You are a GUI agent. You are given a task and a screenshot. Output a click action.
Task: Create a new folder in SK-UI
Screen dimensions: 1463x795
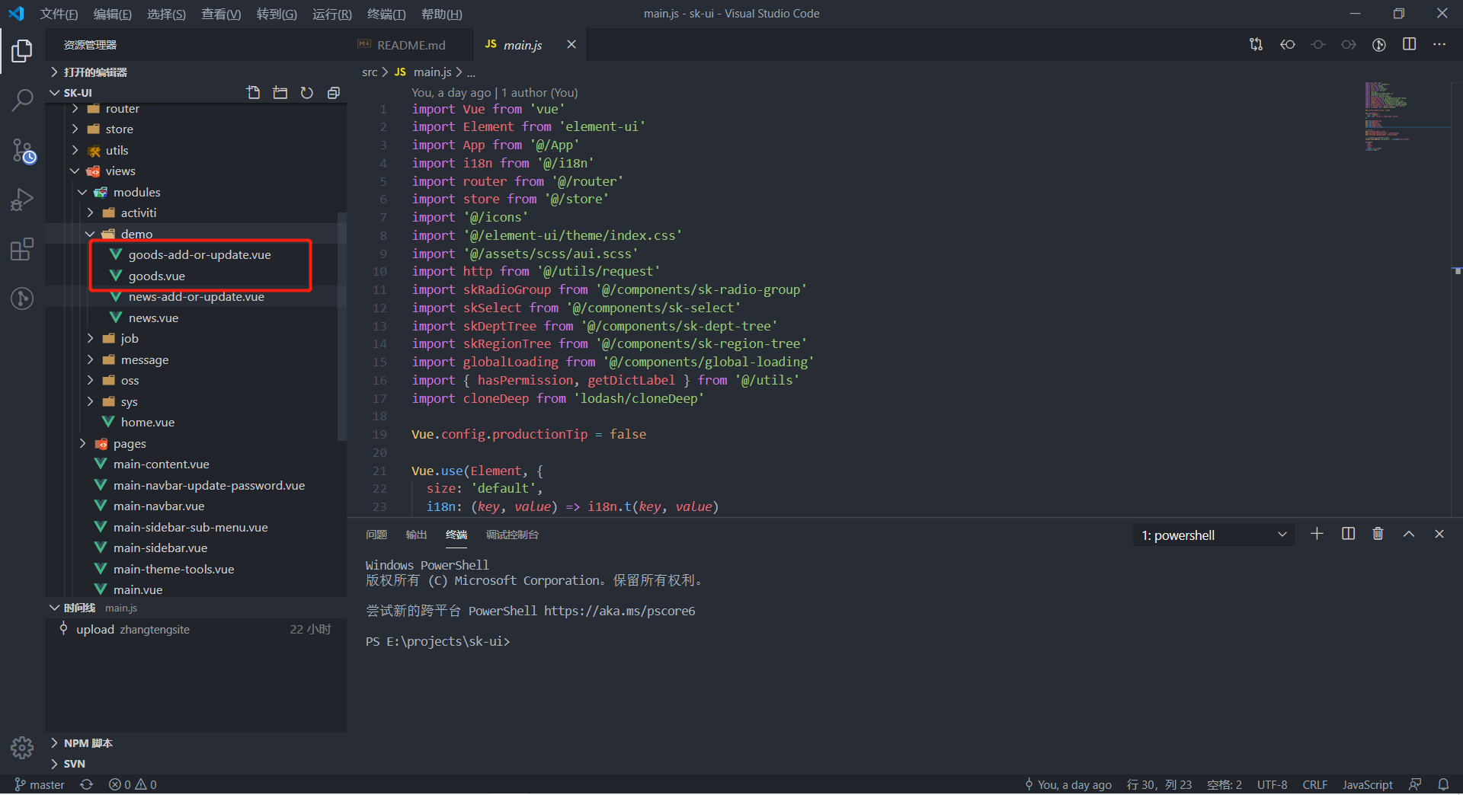coord(280,93)
